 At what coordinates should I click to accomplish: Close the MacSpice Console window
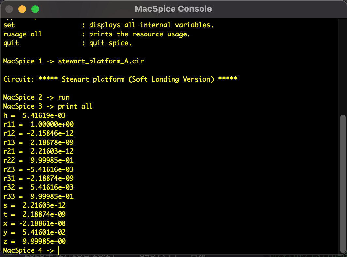(x=9, y=9)
